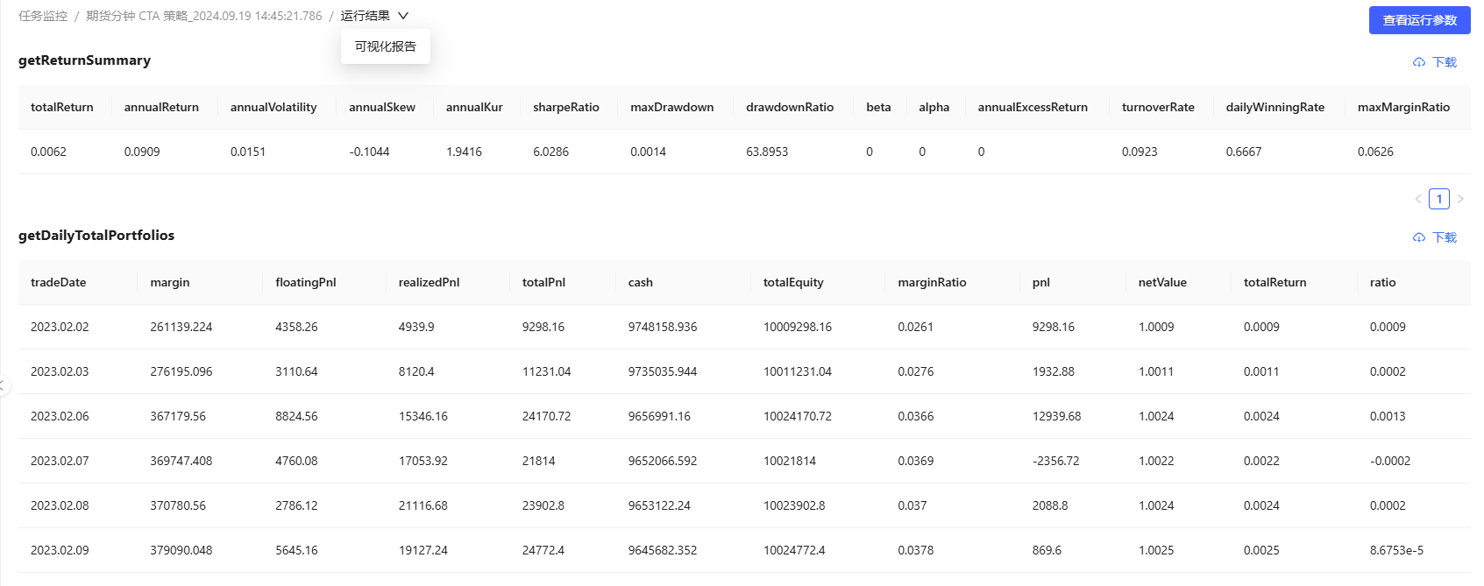Click the realizedPnl column header

pyautogui.click(x=429, y=282)
